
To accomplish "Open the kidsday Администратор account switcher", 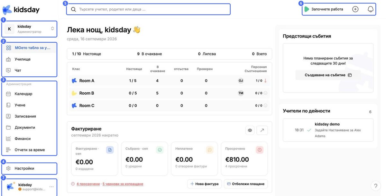I will 30,29.
